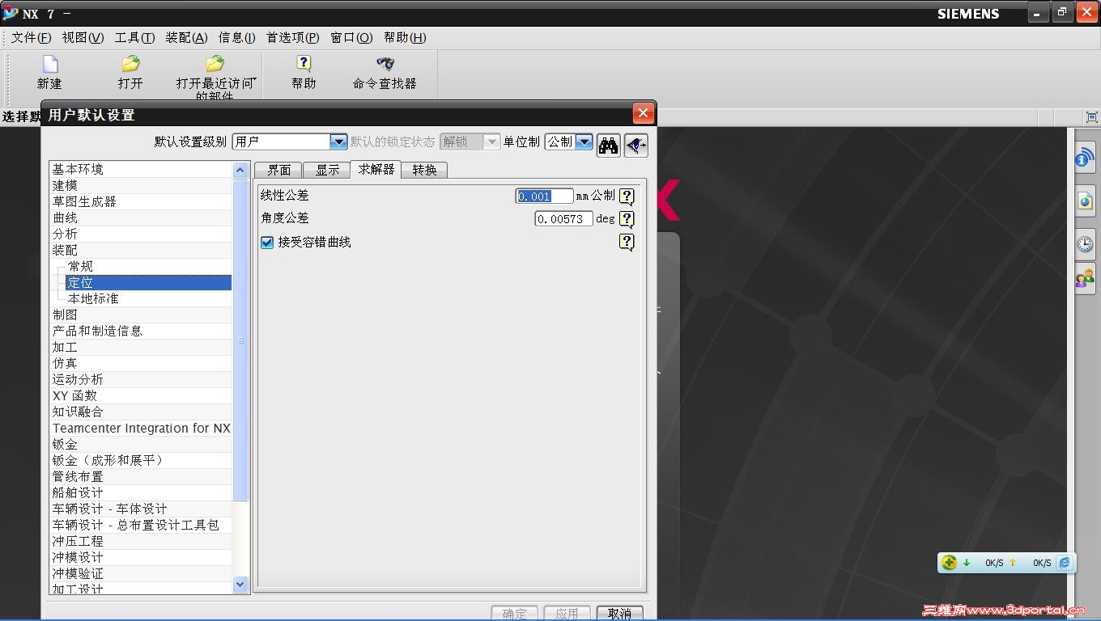Select 钣金（成形和展平） in the tree

pyautogui.click(x=109, y=460)
